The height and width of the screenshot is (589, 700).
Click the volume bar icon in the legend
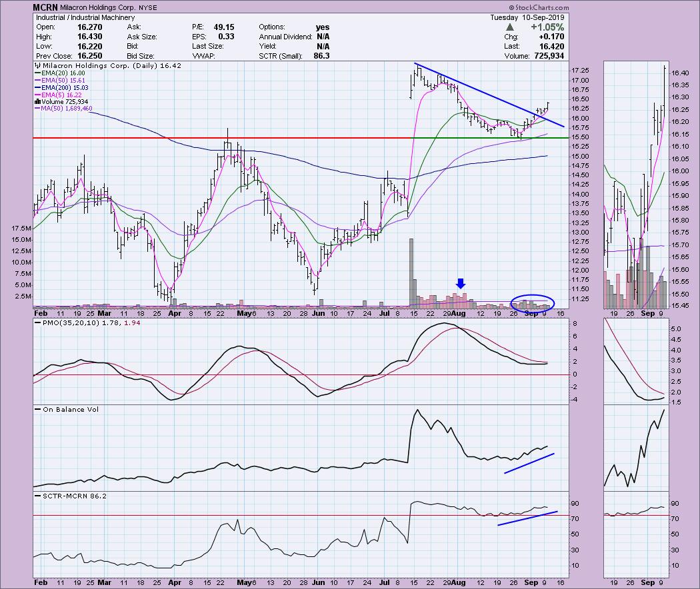click(37, 101)
